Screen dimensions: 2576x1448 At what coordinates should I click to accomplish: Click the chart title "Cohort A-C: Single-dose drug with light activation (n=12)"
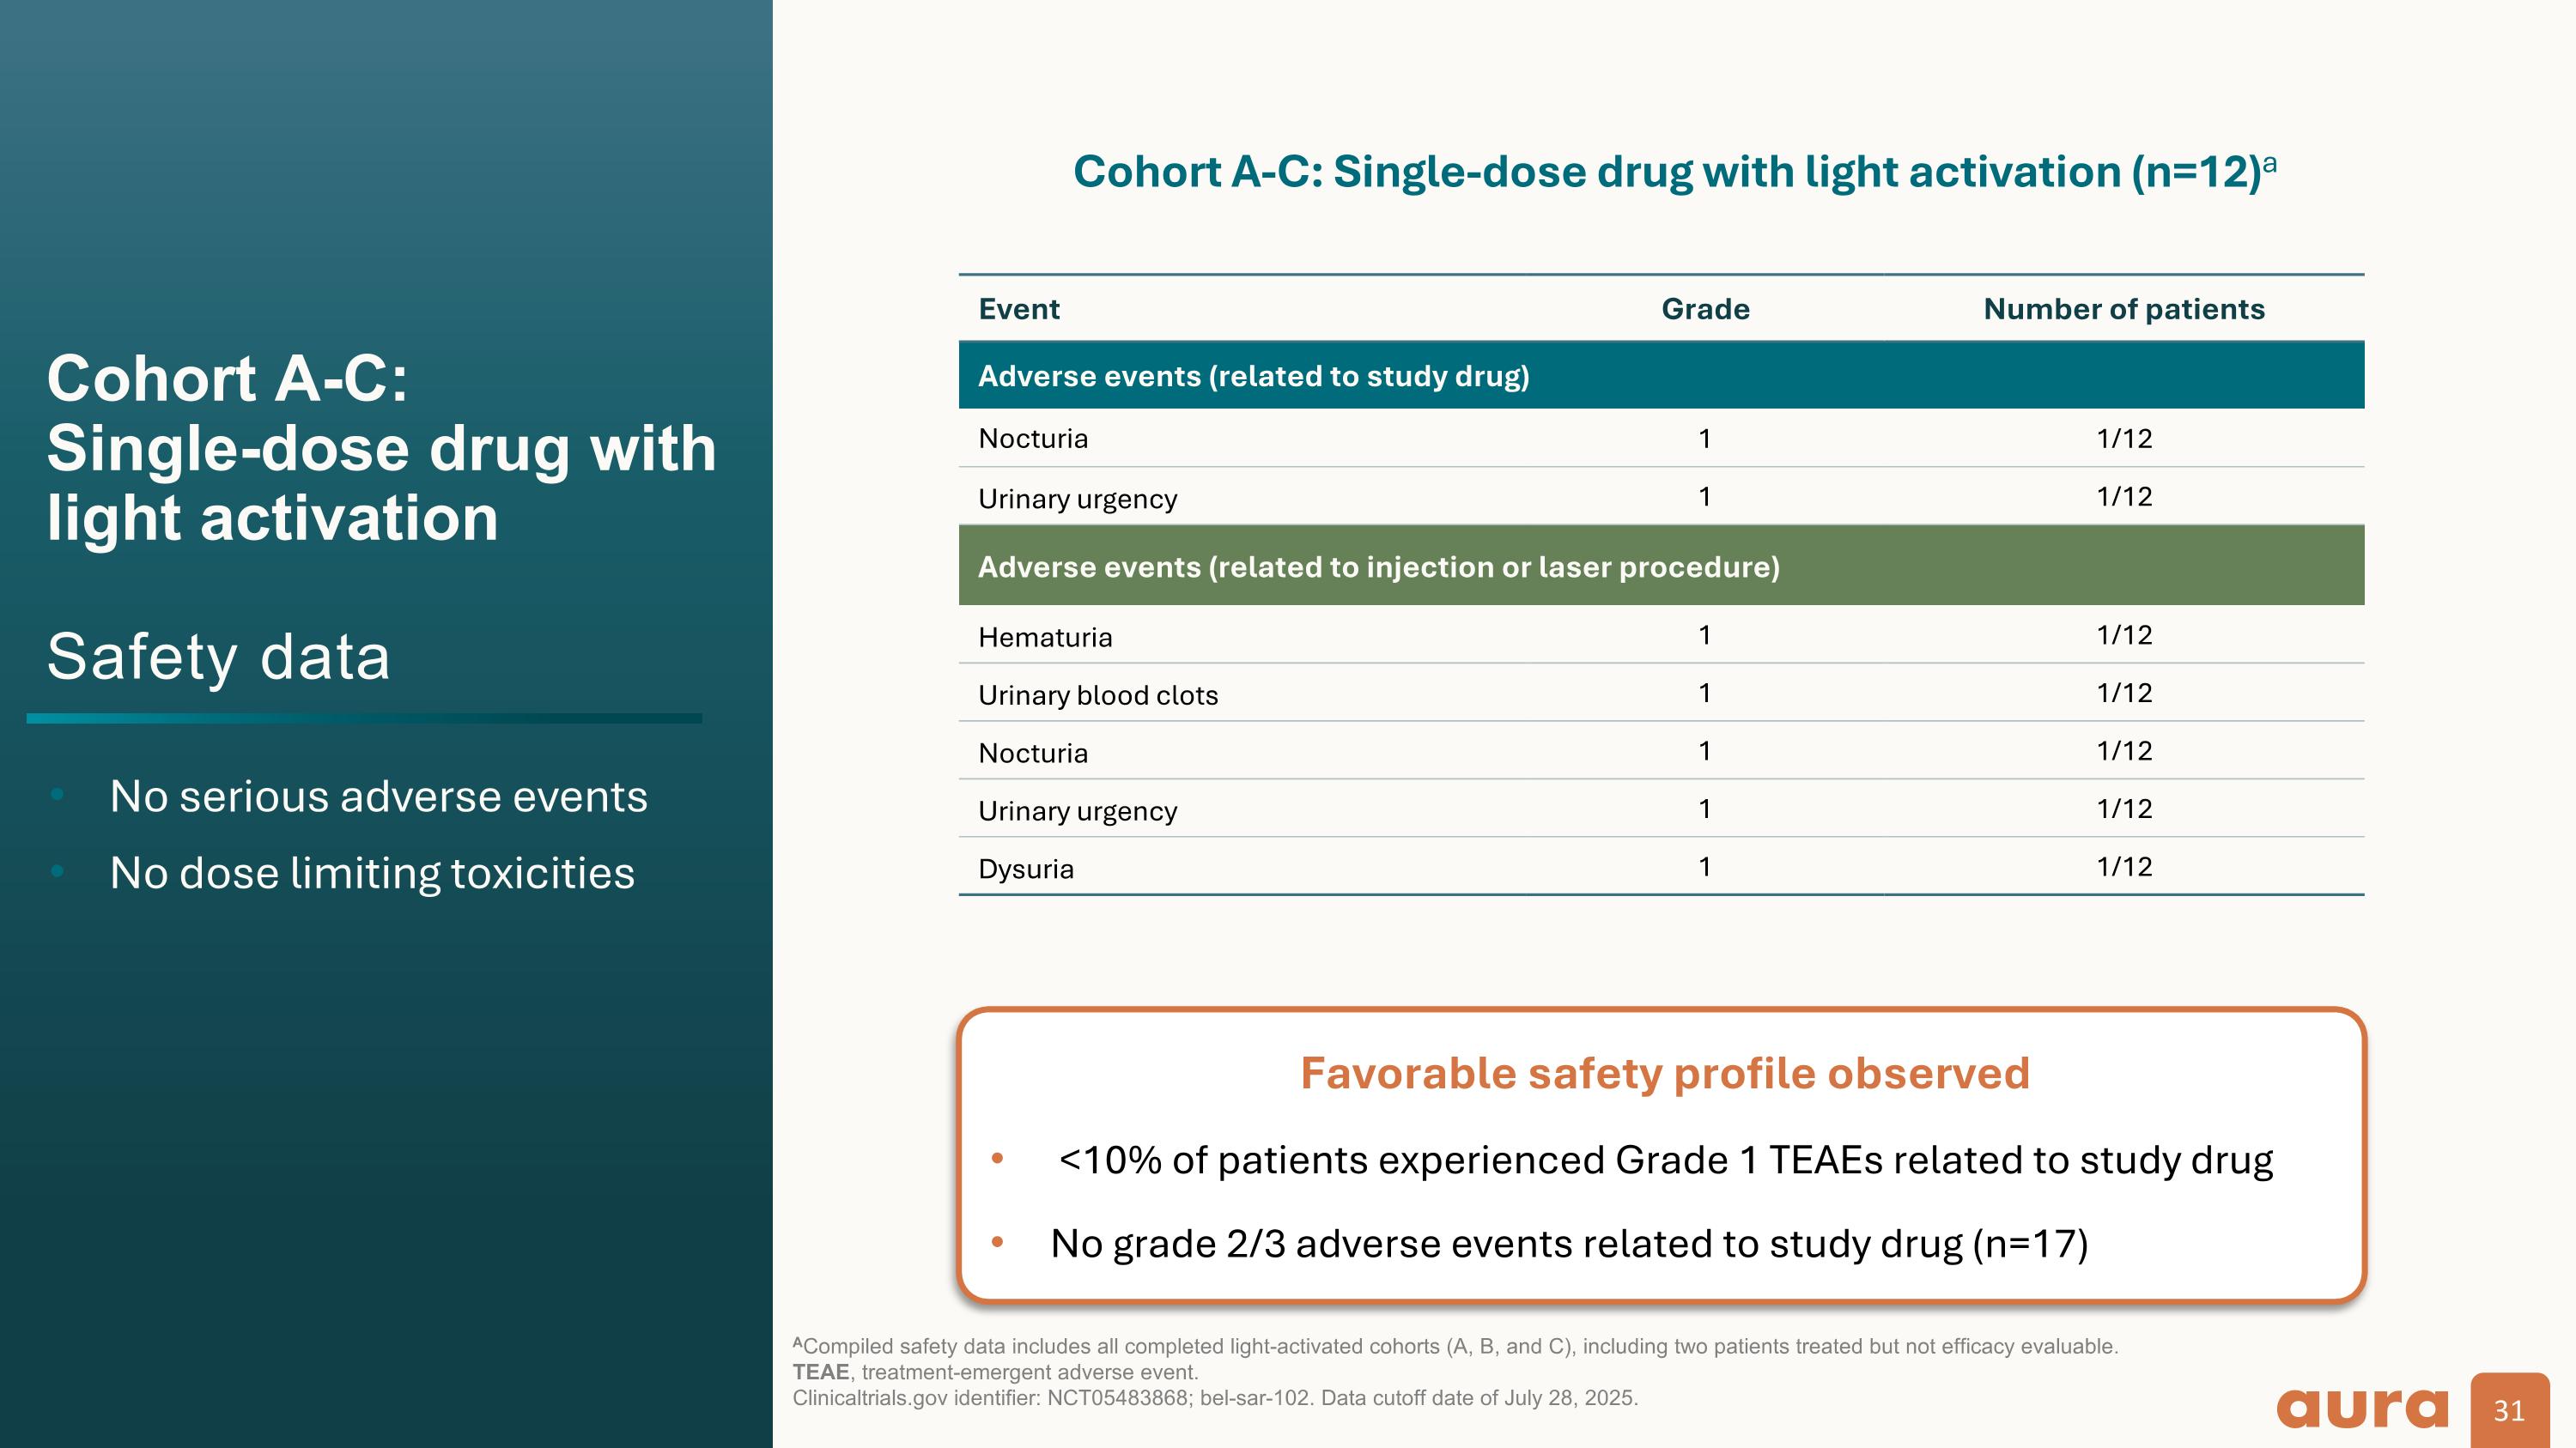click(1667, 172)
